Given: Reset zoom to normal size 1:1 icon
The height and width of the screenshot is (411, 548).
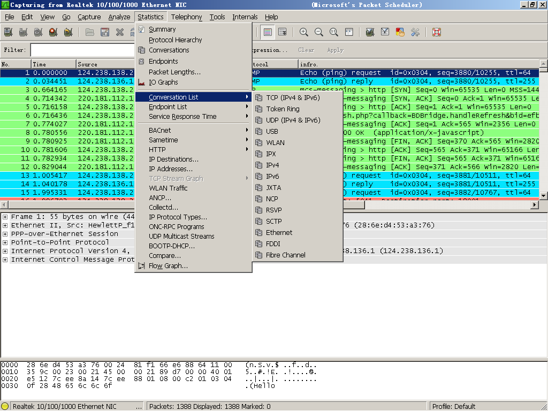Looking at the screenshot, I should 334,32.
